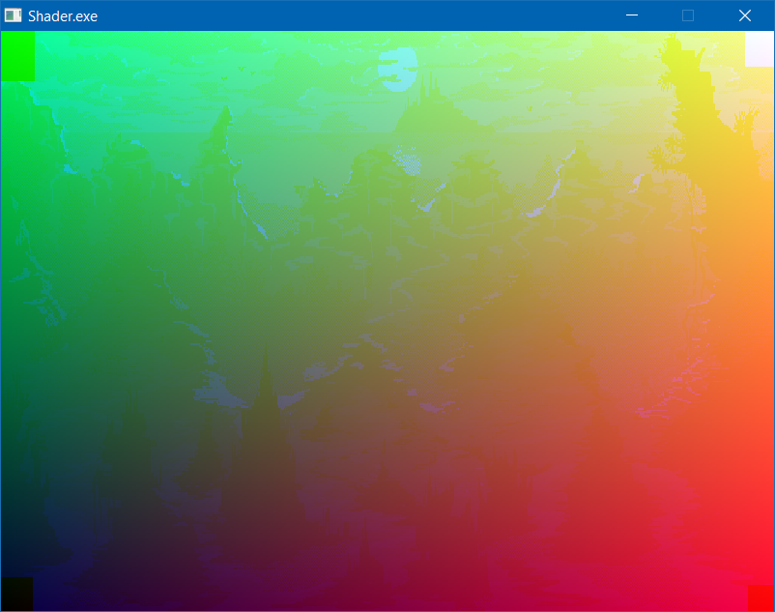The width and height of the screenshot is (775, 612).
Task: Pick the bright green corner square
Action: (17, 56)
